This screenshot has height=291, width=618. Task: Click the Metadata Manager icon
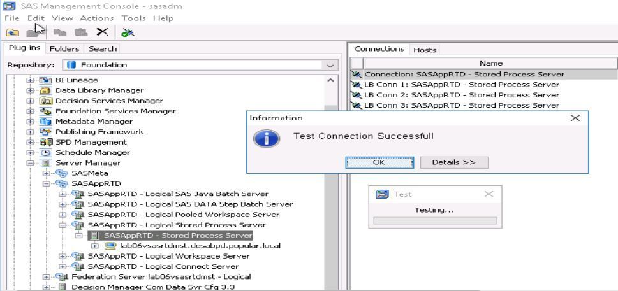(45, 122)
